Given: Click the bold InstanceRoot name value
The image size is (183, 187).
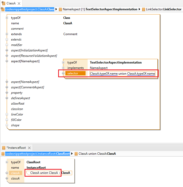Looking at the screenshot, I should [36, 168].
